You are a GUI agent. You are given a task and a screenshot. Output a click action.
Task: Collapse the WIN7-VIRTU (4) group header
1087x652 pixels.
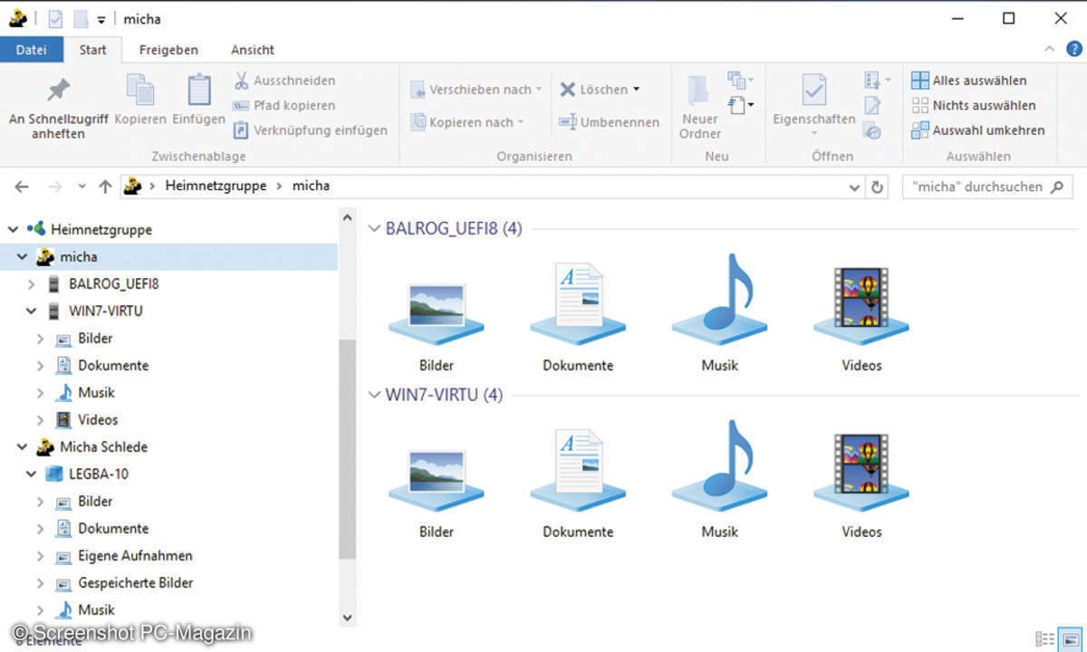(x=374, y=395)
